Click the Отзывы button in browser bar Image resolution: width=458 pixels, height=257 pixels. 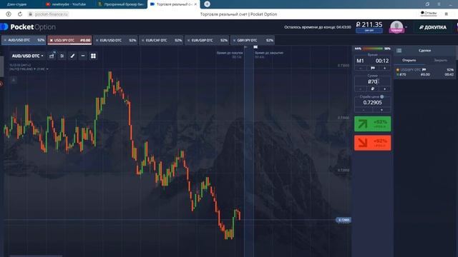click(429, 13)
